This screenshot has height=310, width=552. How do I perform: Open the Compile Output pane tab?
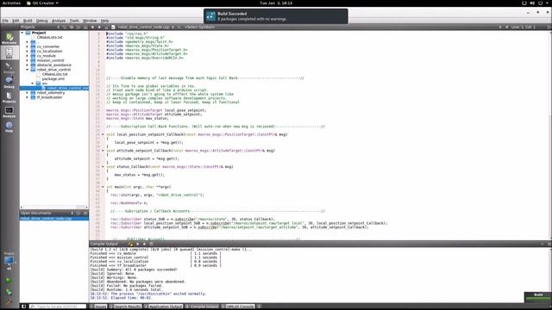[202, 307]
